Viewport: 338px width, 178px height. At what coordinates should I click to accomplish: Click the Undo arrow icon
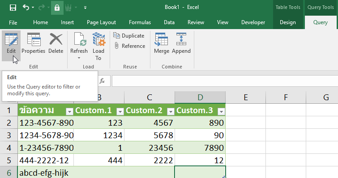pos(26,8)
